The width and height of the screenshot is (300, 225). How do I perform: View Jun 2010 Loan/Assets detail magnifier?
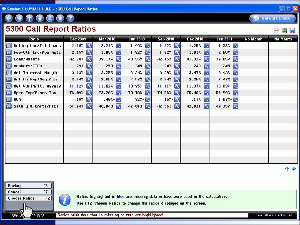click(x=147, y=59)
